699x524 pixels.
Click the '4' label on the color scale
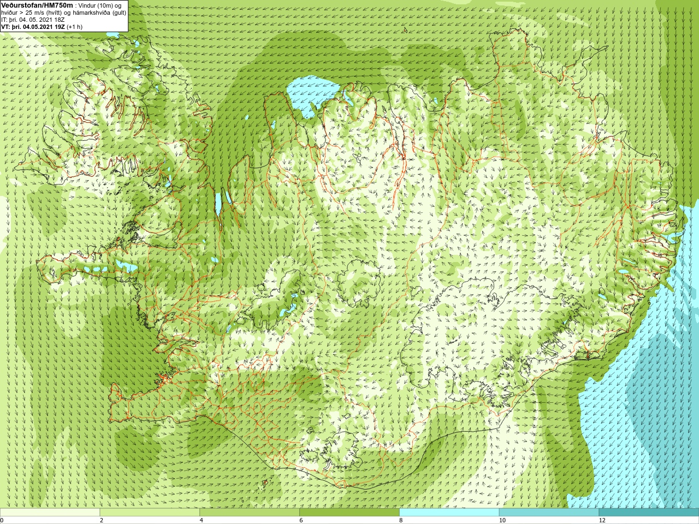202,520
